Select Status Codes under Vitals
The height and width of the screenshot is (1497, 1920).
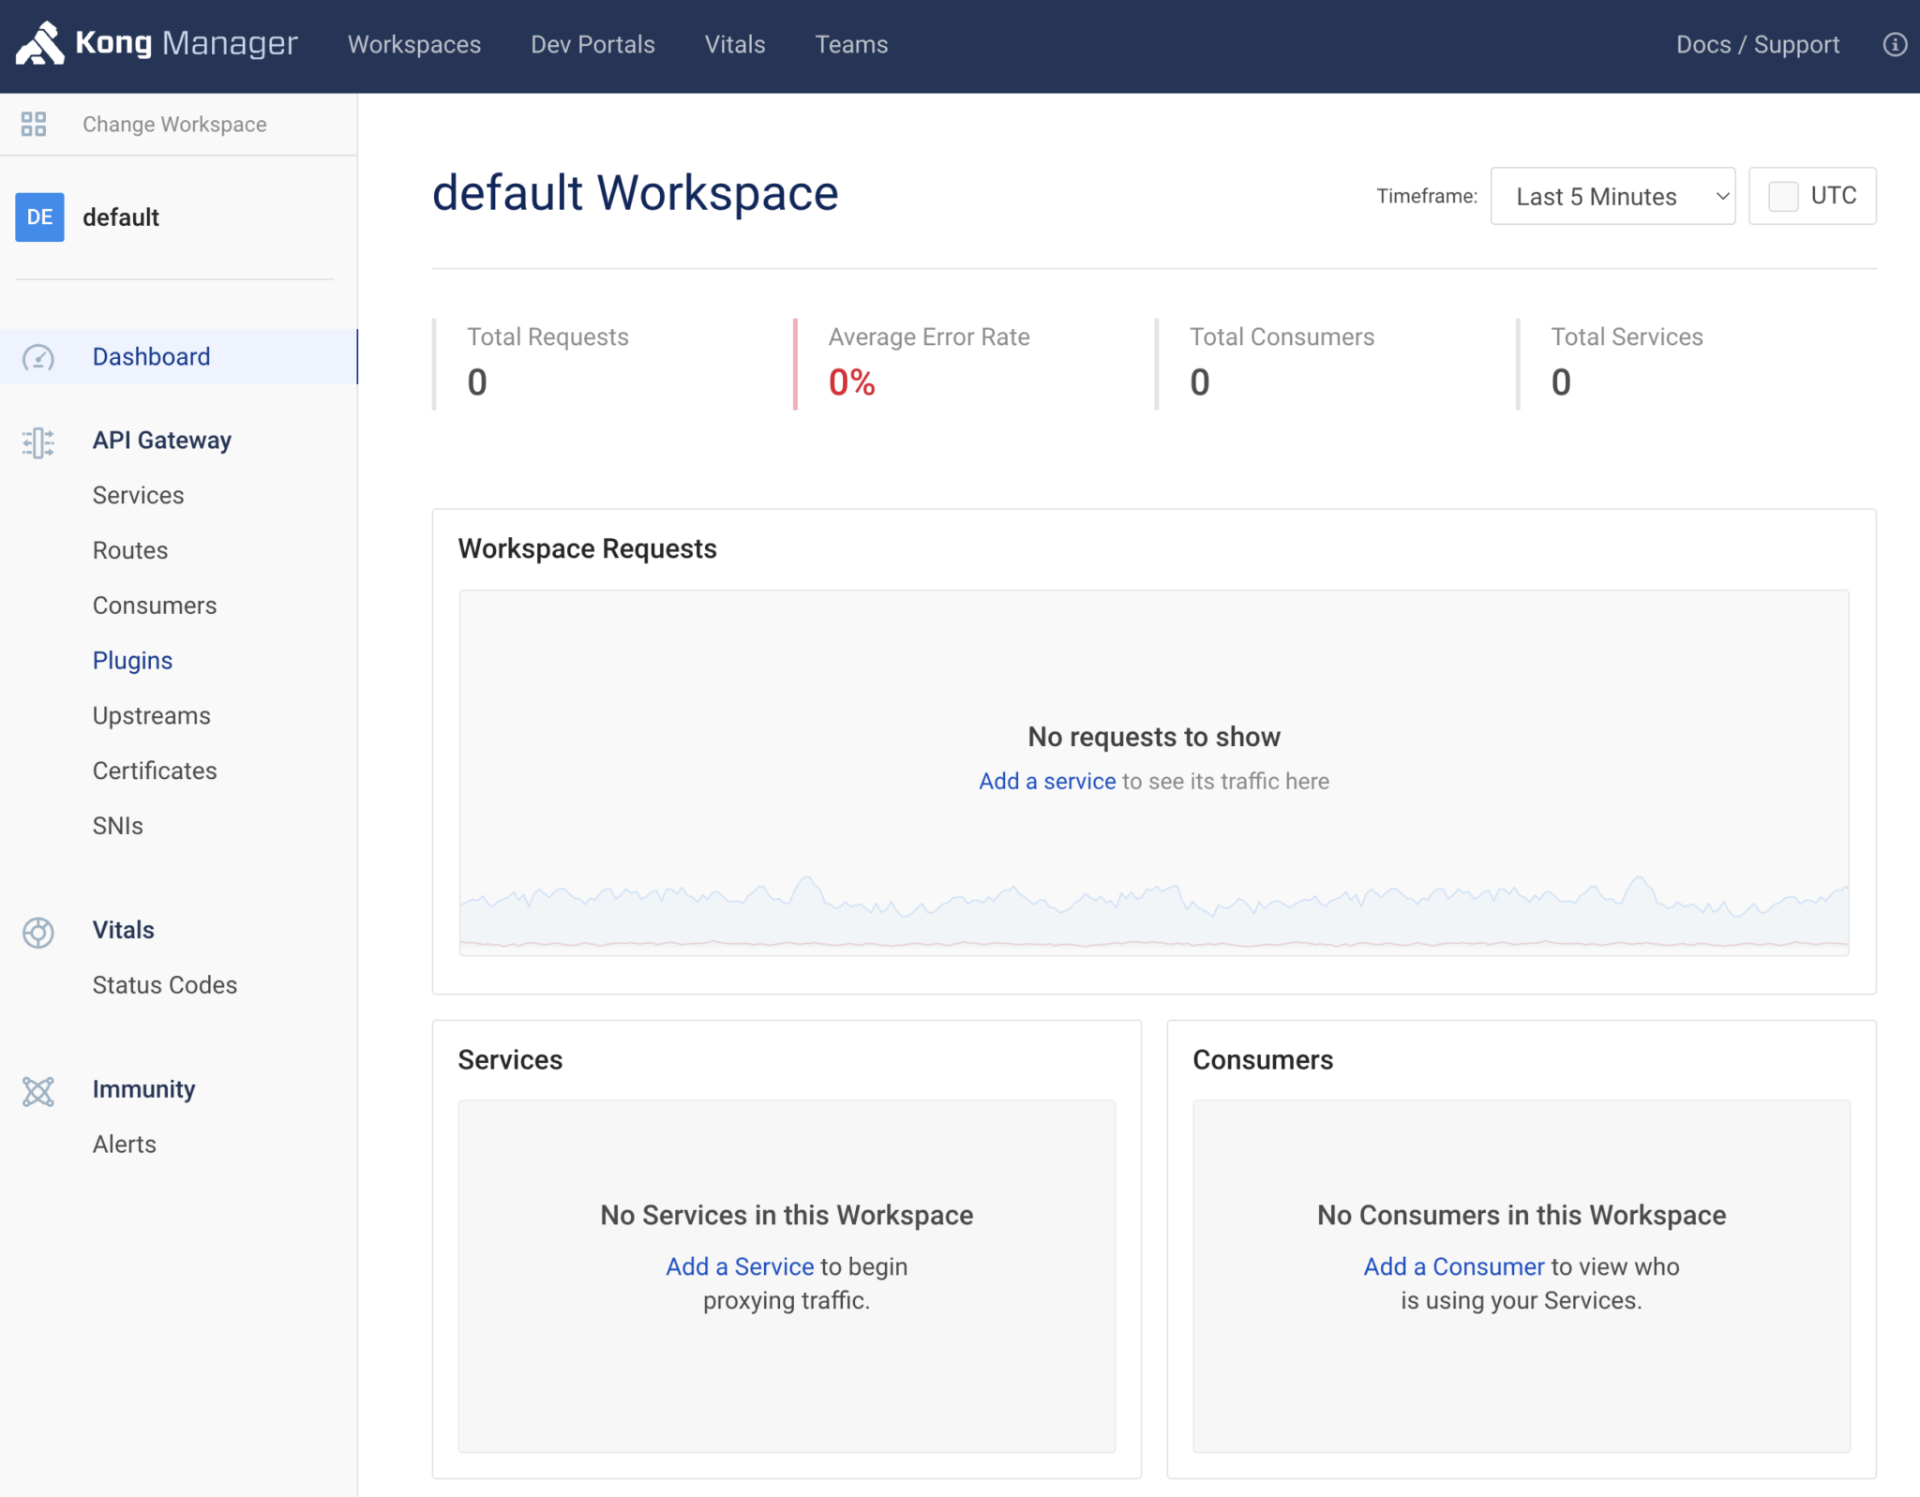[x=164, y=984]
